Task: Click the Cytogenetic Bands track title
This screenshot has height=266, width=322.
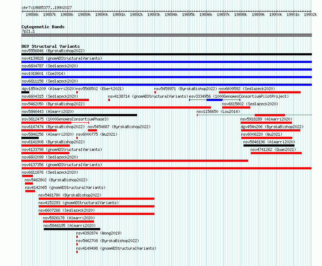Action: click(43, 27)
